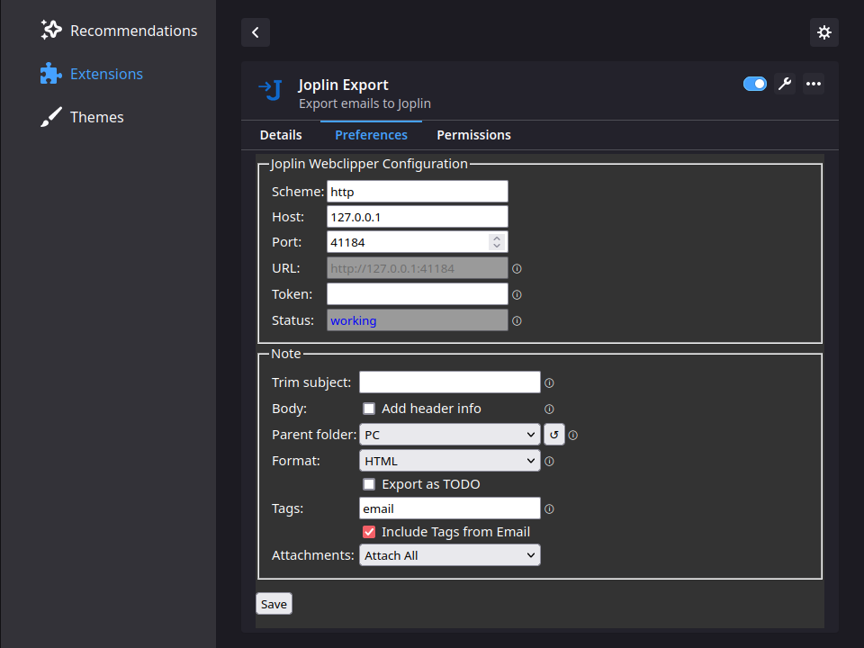Save the Joplin Export preferences

[x=274, y=604]
